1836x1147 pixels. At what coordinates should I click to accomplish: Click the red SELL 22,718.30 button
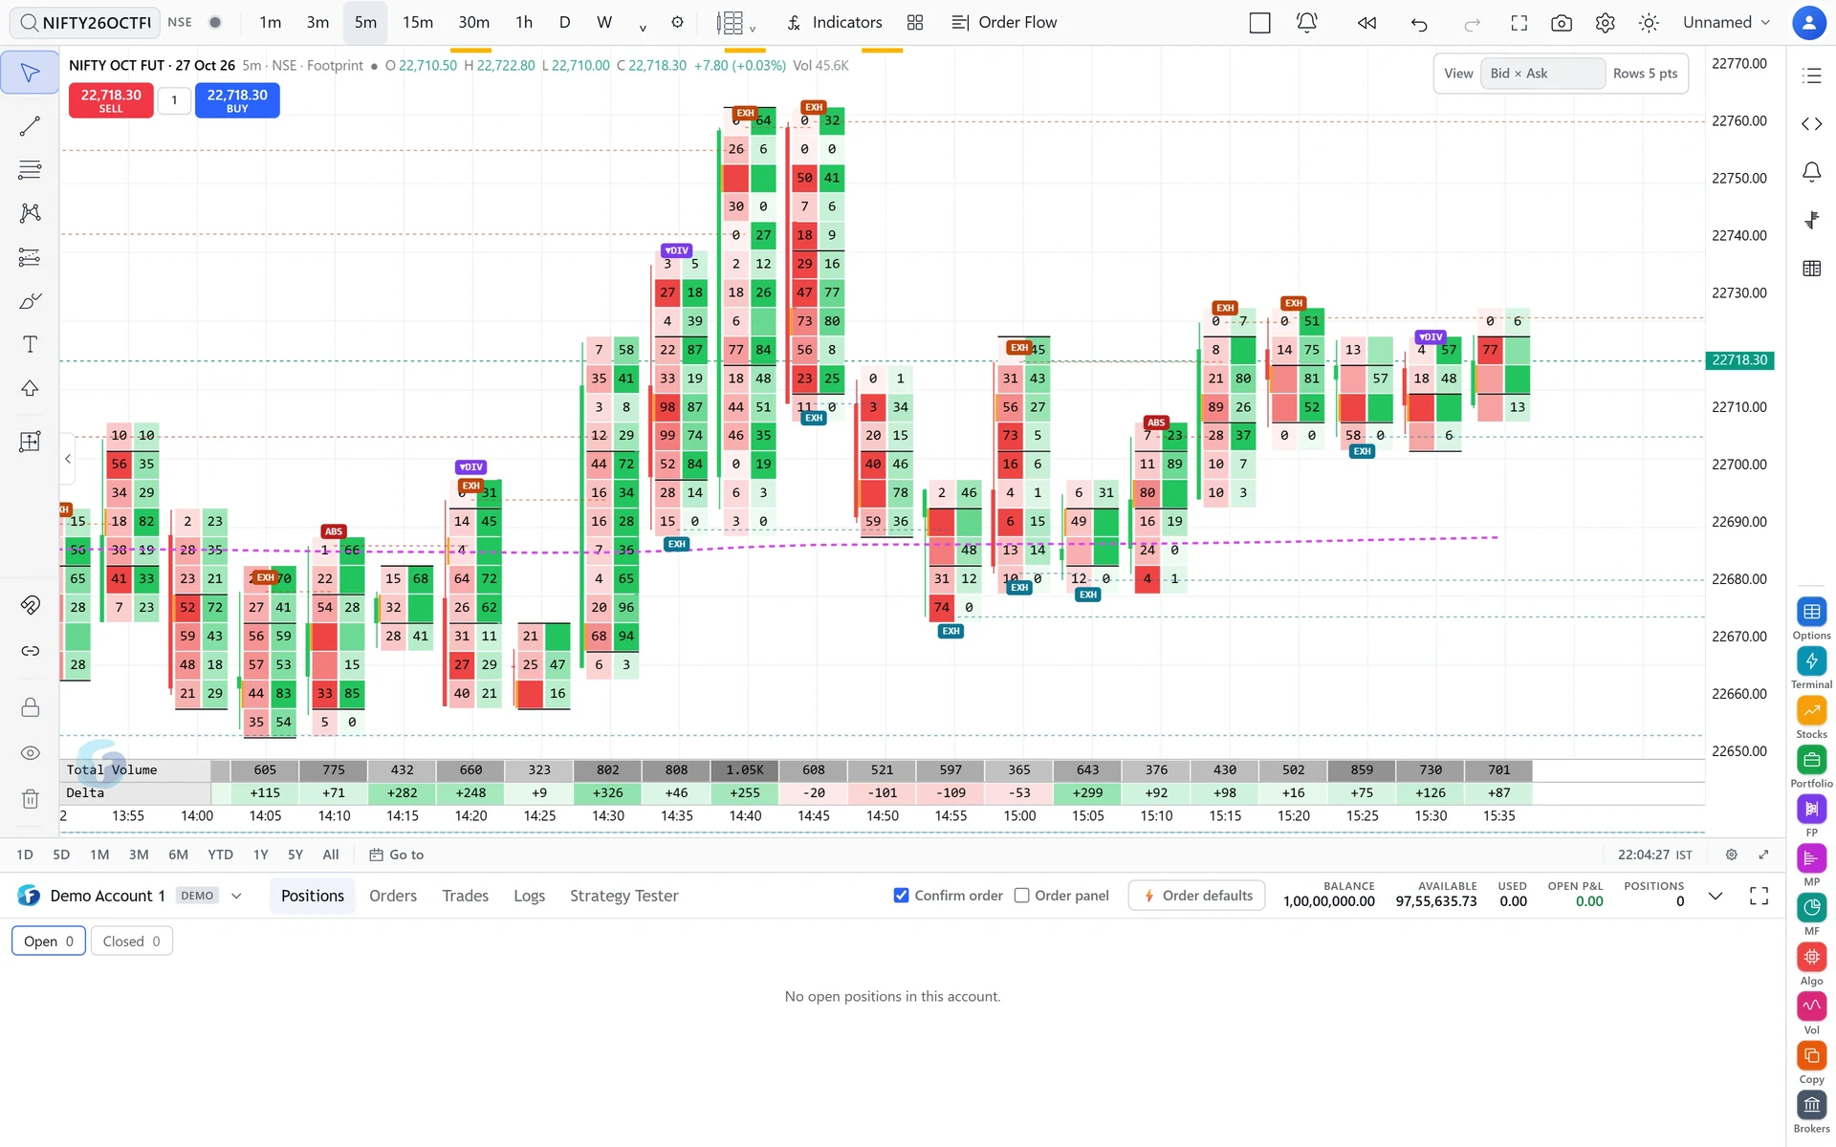pyautogui.click(x=111, y=100)
